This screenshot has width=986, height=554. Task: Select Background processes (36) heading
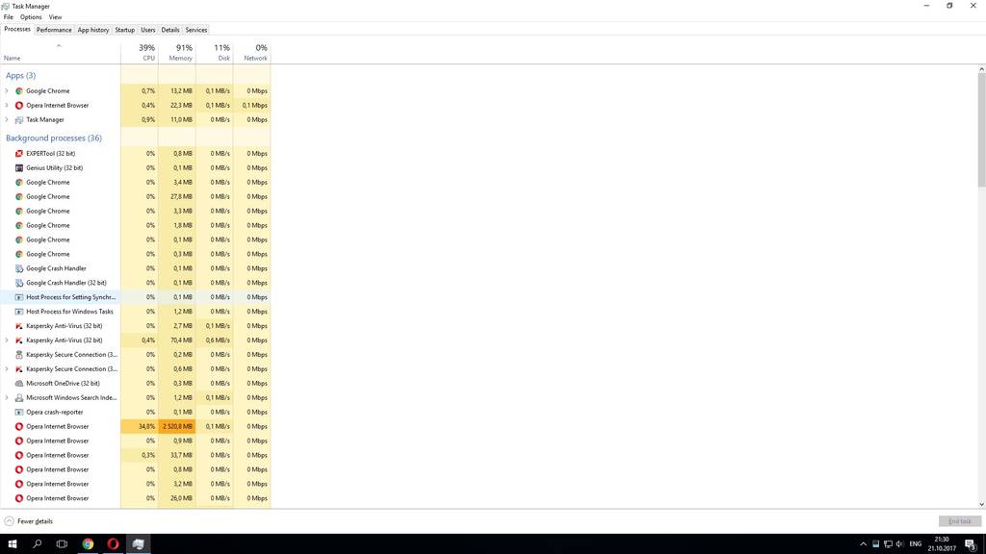coord(54,138)
